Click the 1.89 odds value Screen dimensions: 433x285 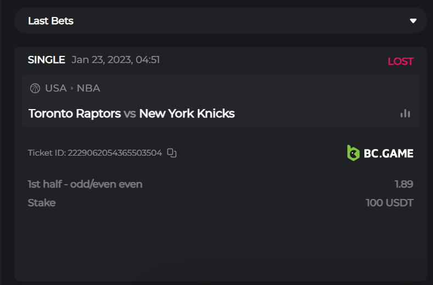(403, 184)
